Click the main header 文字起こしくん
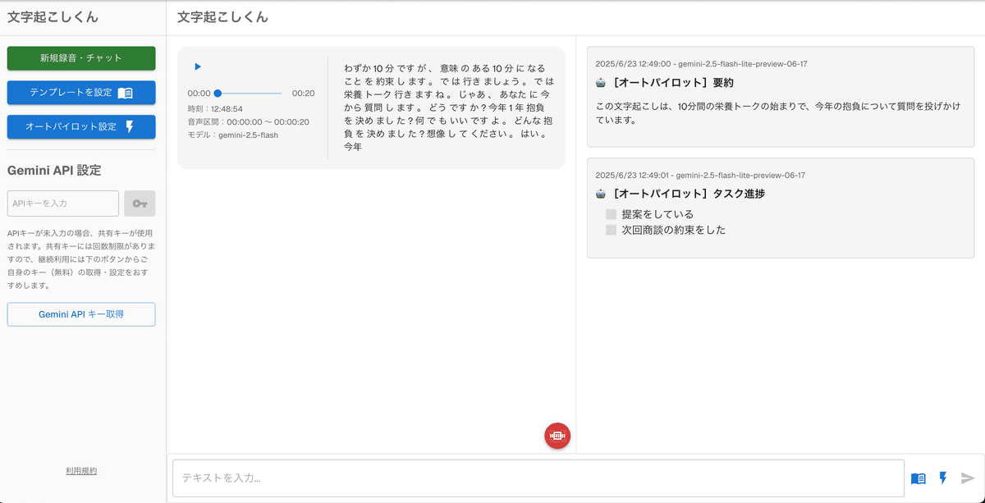Viewport: 985px width, 503px height. 222,16
